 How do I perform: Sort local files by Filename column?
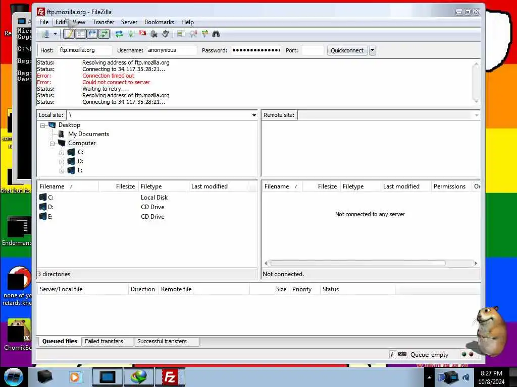(x=68, y=186)
